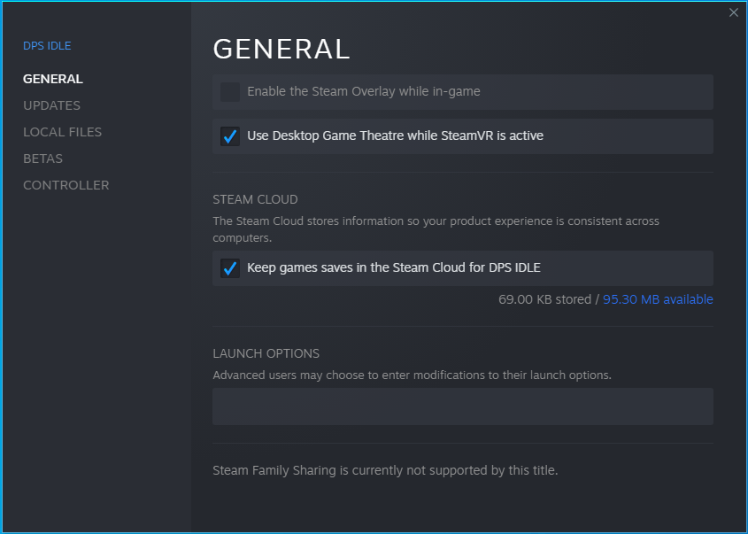Screen dimensions: 748x534
Task: Click the "Enable the Steam Overlay while in-game" label
Action: [363, 91]
